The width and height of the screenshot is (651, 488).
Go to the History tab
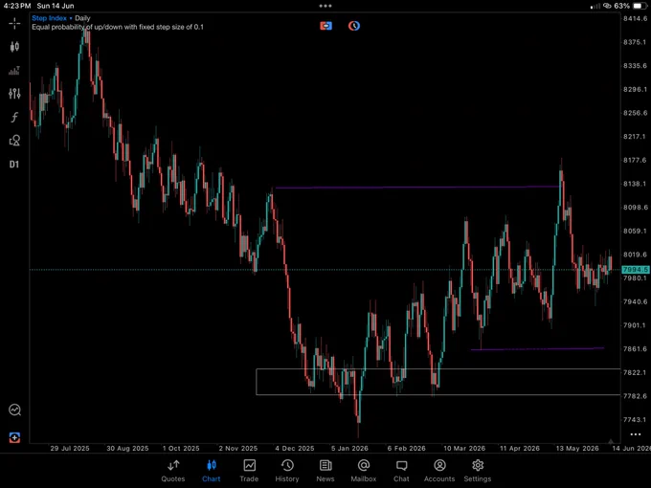(287, 471)
